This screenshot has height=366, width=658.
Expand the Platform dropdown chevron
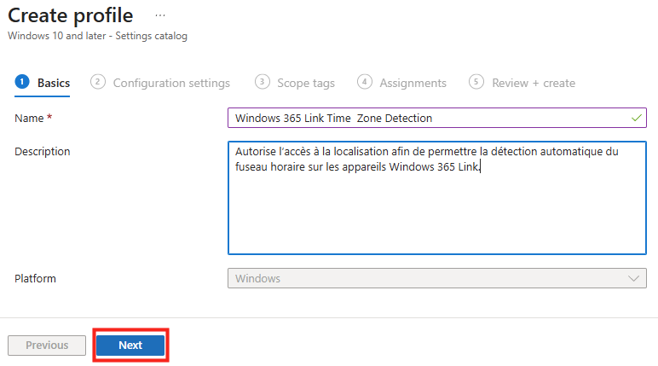coord(634,278)
